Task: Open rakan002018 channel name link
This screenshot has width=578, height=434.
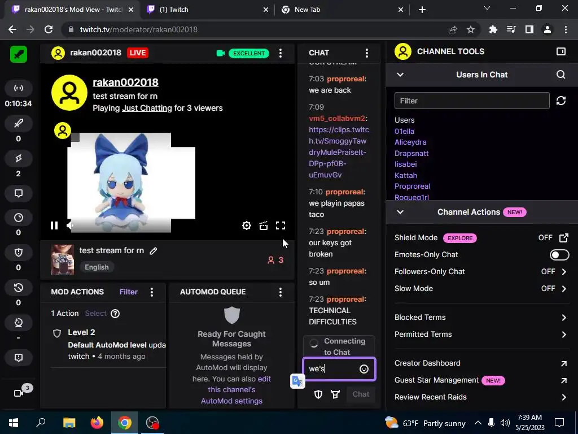Action: tap(125, 83)
